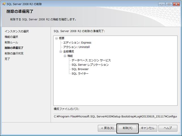This screenshot has height=136, width=182.
Task: Go back with the 戻る(B) button
Action: point(107,128)
